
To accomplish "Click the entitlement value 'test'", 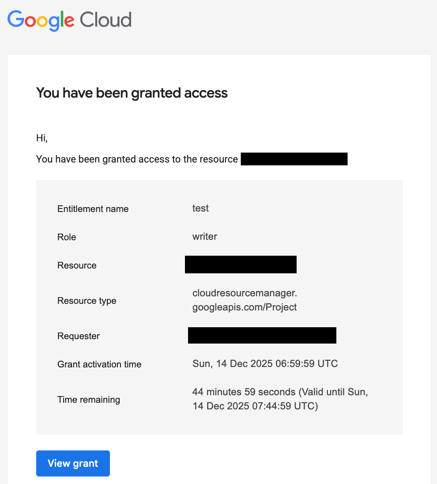I will click(x=200, y=208).
